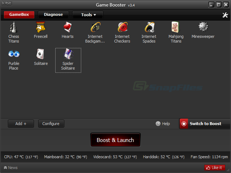
Task: Expand the News panel
Action: point(10,168)
